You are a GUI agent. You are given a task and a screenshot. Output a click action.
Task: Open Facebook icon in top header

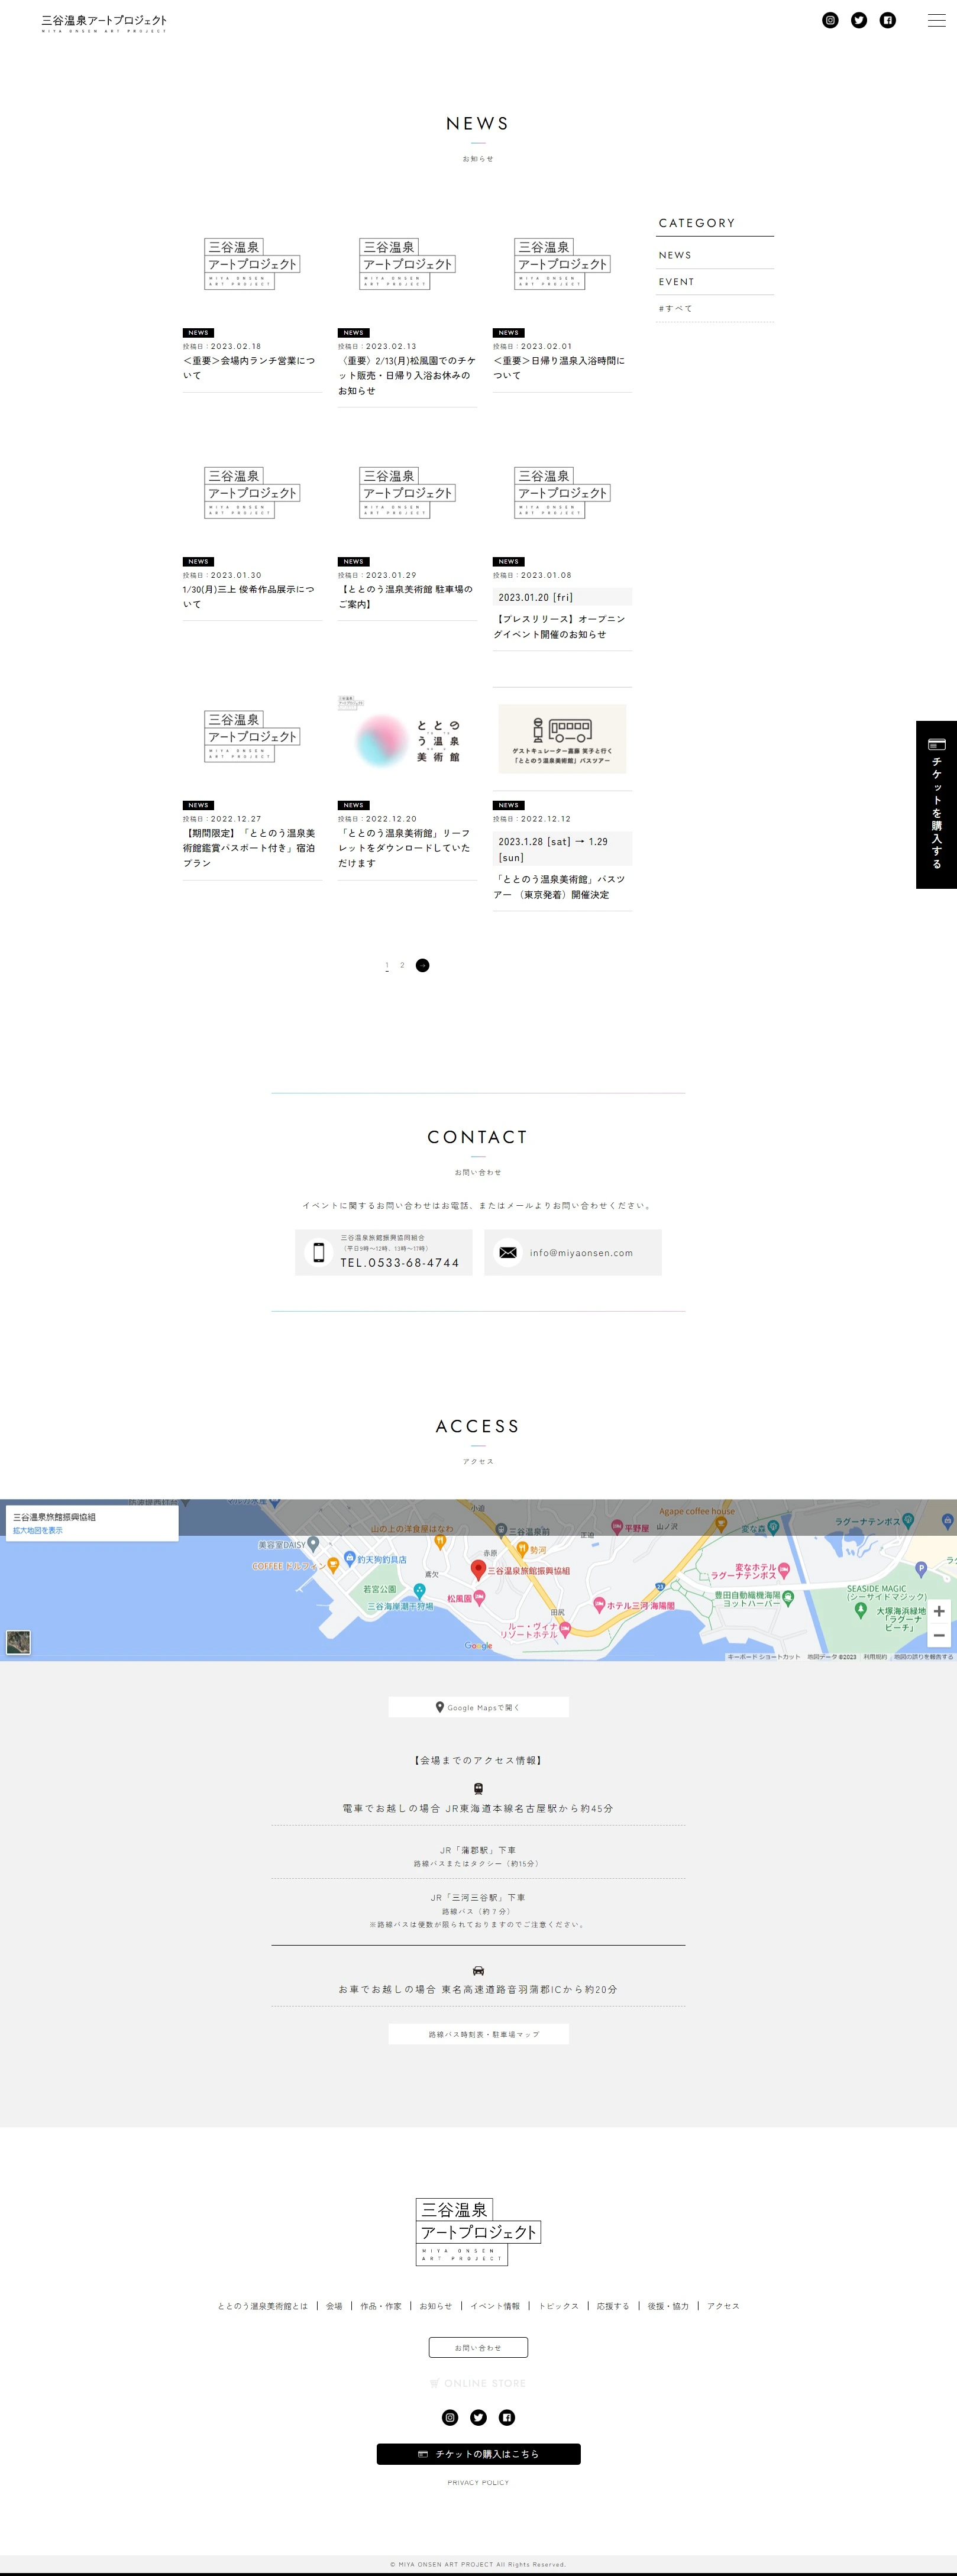[888, 20]
